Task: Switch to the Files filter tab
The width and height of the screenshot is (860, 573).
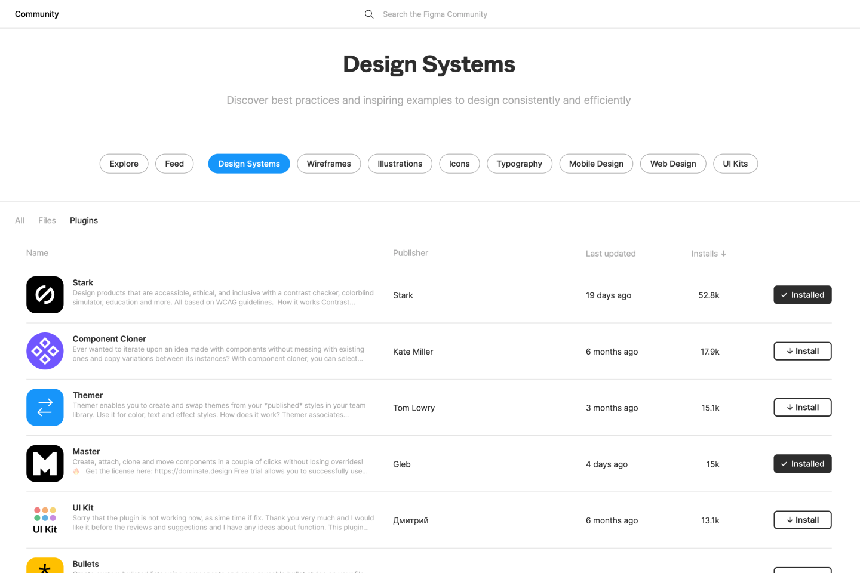Action: click(x=47, y=220)
